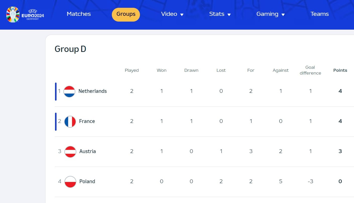
Task: Click the France flag icon
Action: point(70,121)
